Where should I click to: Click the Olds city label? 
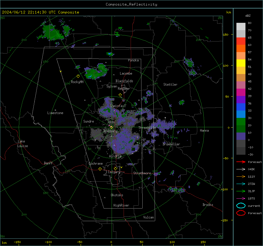pos(111,122)
